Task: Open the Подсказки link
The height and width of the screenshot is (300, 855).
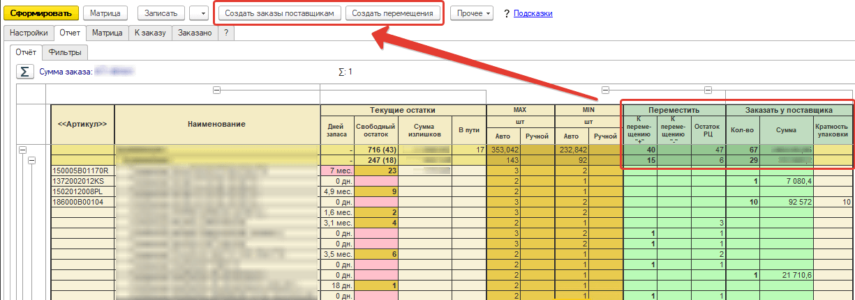Action: (x=533, y=13)
